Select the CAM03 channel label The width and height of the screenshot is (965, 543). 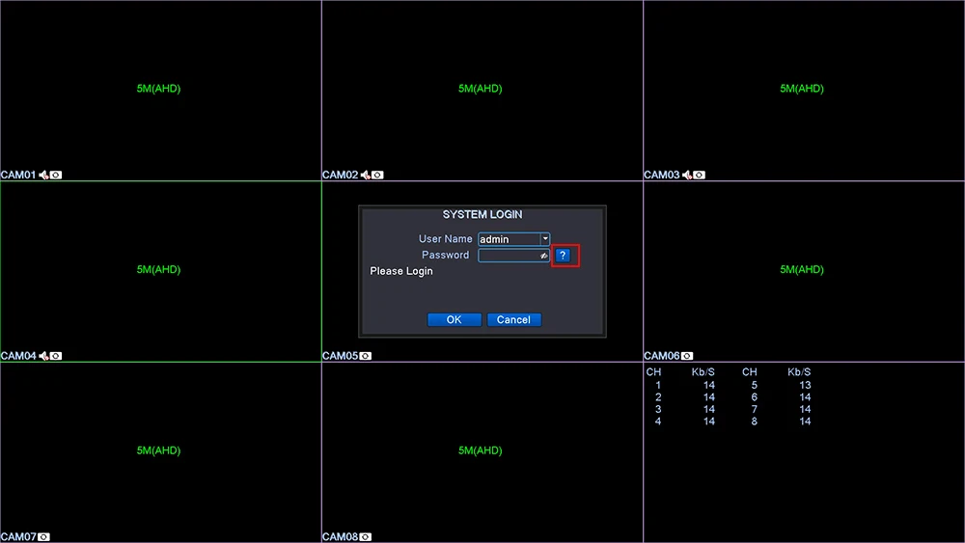(662, 176)
